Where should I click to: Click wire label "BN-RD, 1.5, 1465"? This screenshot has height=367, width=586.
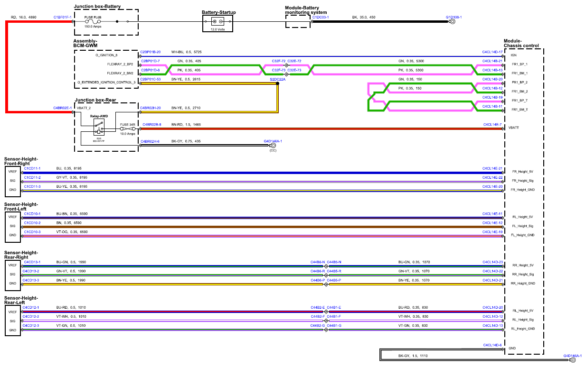click(186, 124)
